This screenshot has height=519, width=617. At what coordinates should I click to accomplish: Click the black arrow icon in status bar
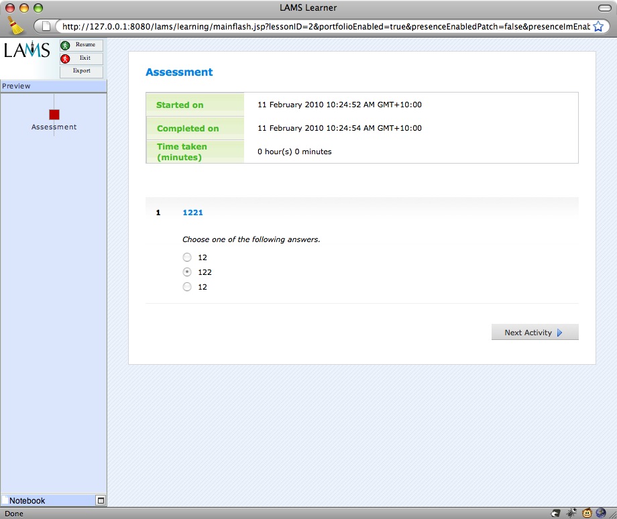click(x=555, y=513)
